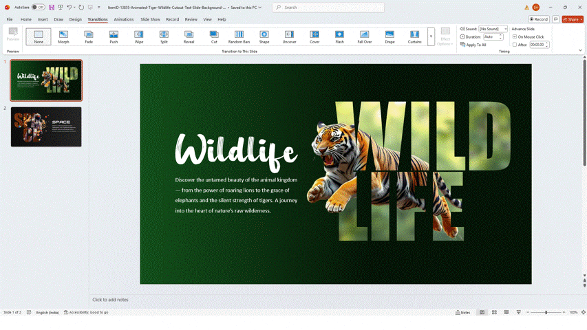Select the Space slide thumbnail
This screenshot has height=330, width=587.
pyautogui.click(x=46, y=126)
